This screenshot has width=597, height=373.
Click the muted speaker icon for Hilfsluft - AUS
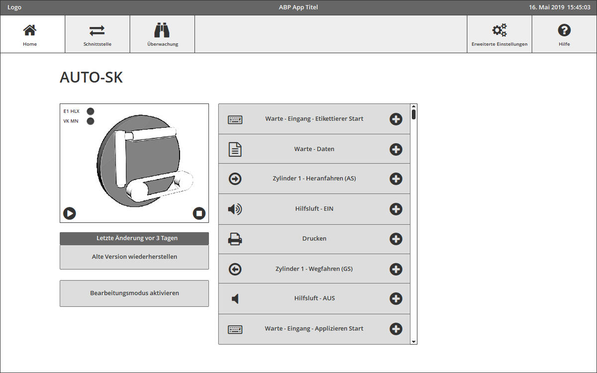coord(235,299)
